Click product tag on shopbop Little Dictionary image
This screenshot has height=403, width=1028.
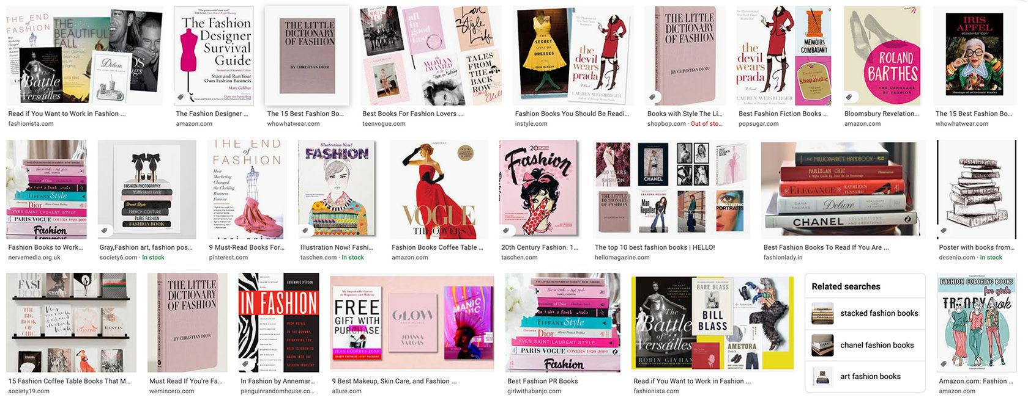[x=653, y=97]
